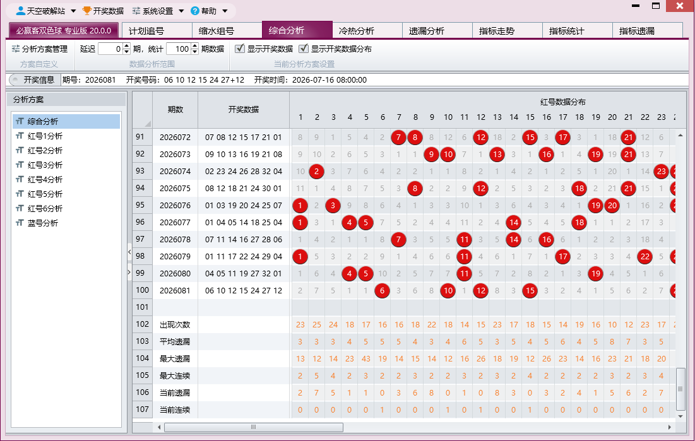Click the red ball 6 in row 2026081
This screenshot has width=695, height=441.
tap(382, 291)
